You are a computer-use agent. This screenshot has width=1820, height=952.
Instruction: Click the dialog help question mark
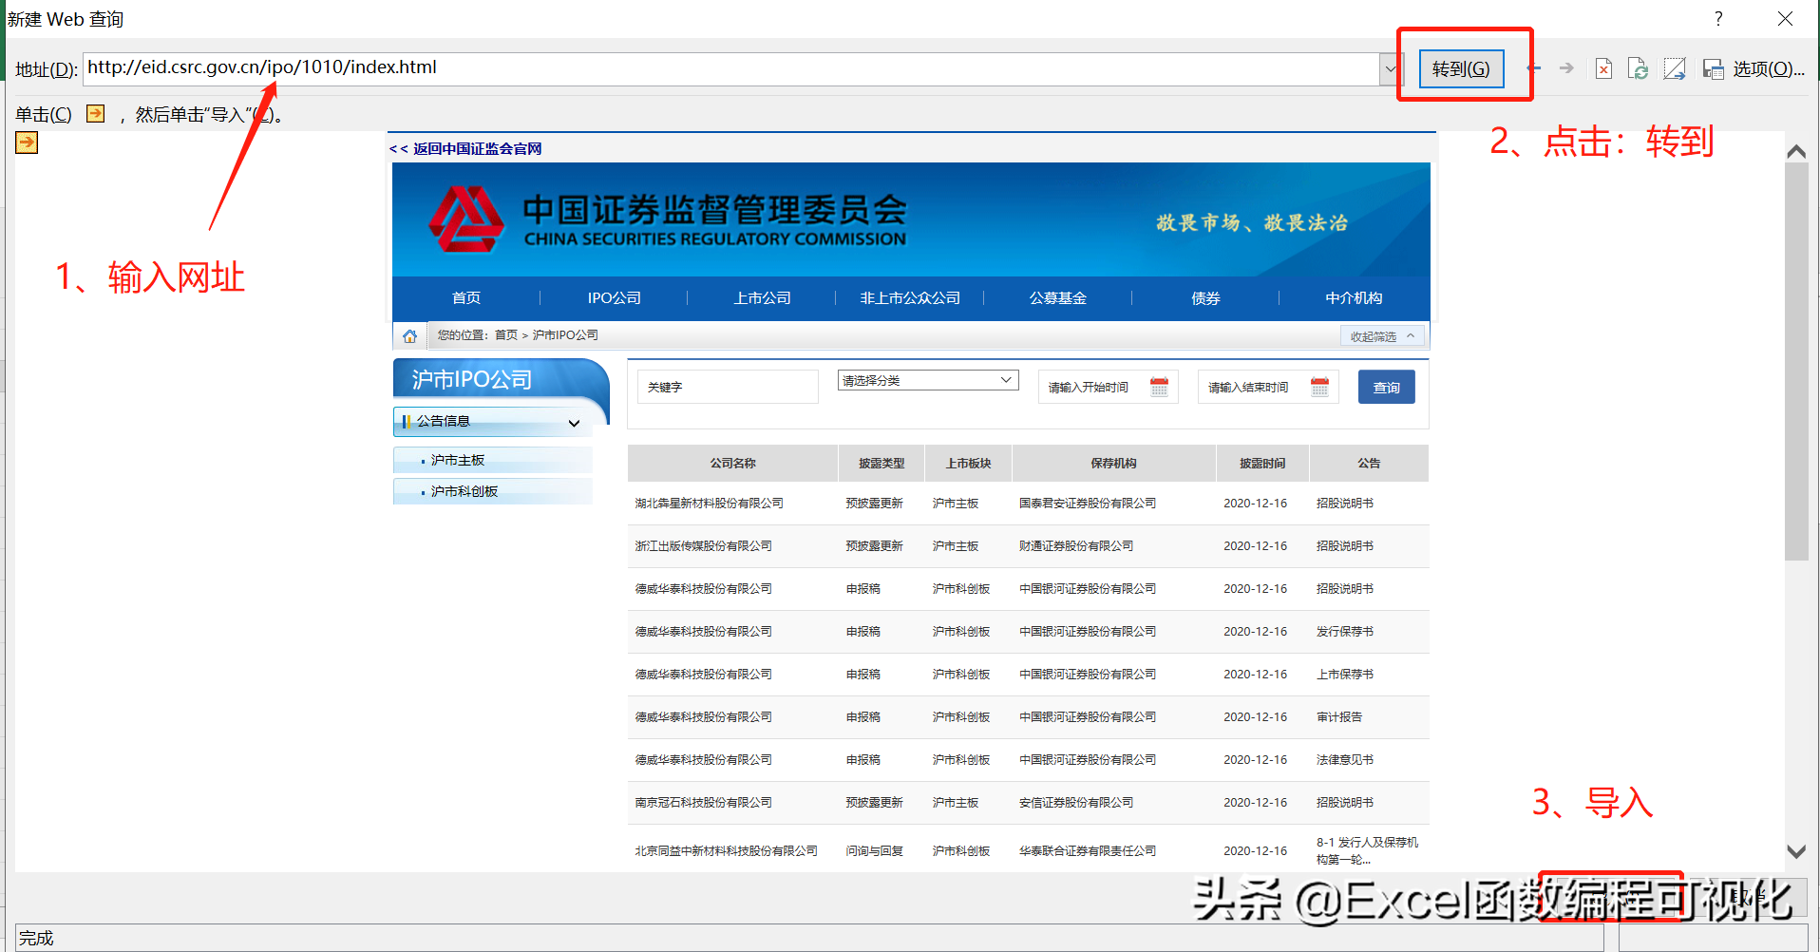(1718, 19)
